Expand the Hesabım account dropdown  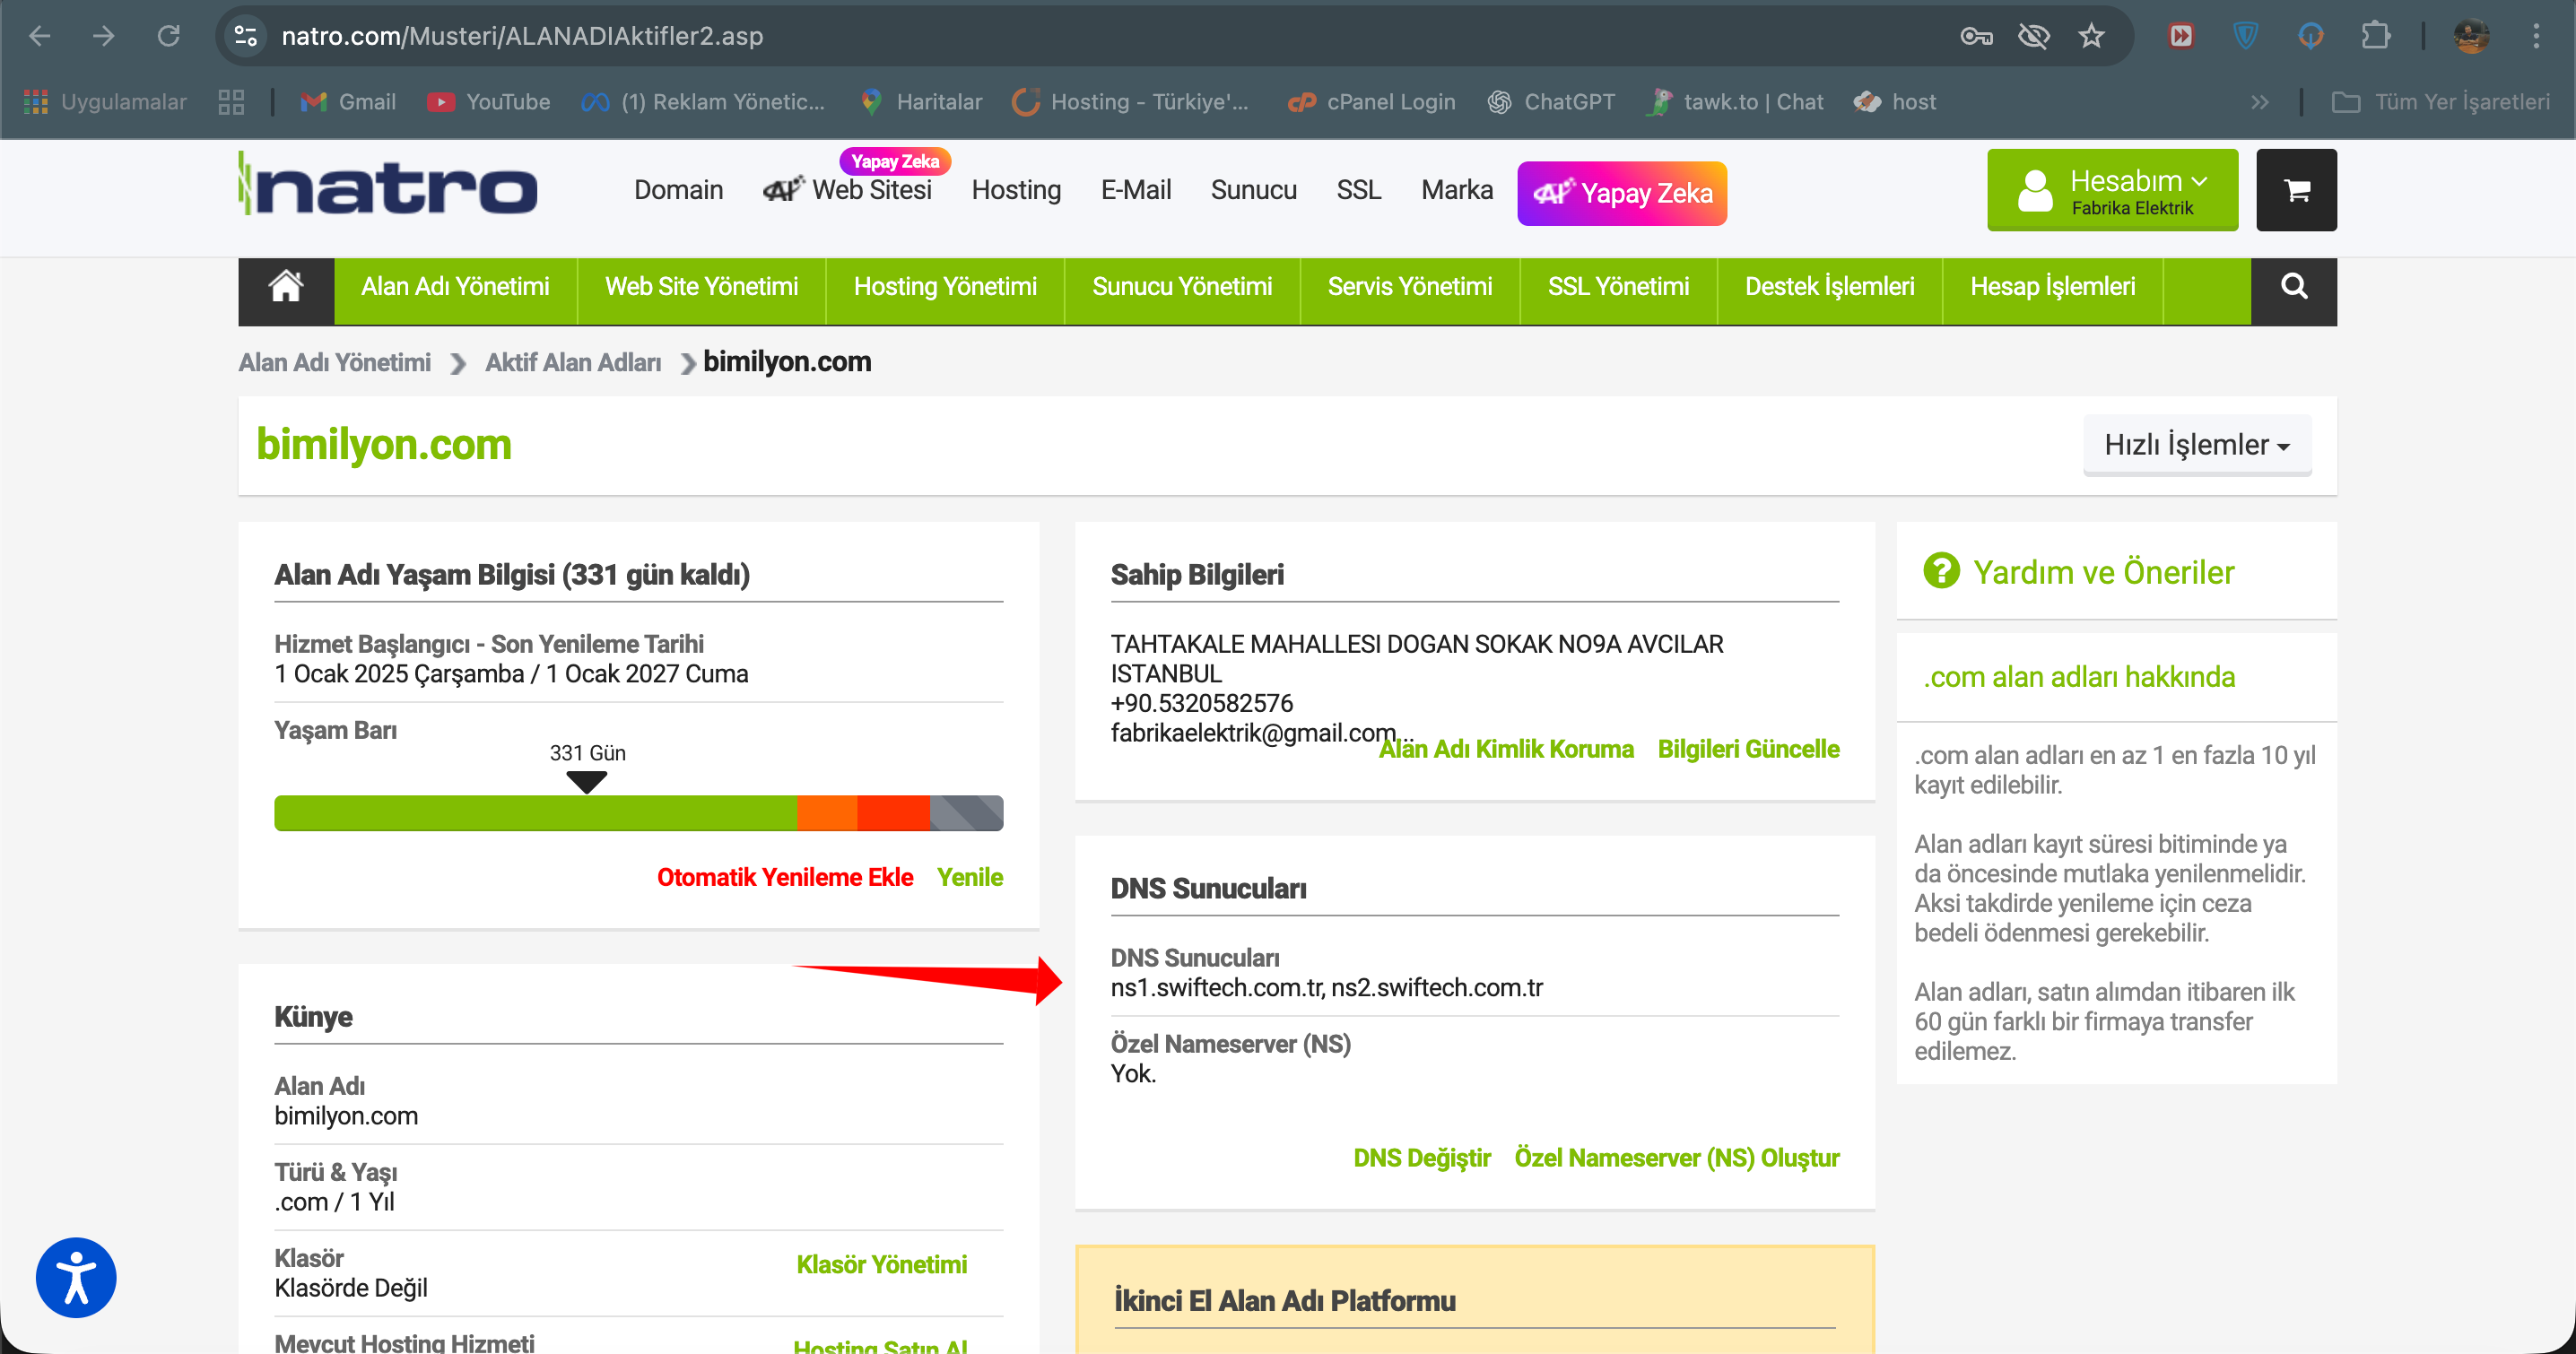pos(2112,190)
